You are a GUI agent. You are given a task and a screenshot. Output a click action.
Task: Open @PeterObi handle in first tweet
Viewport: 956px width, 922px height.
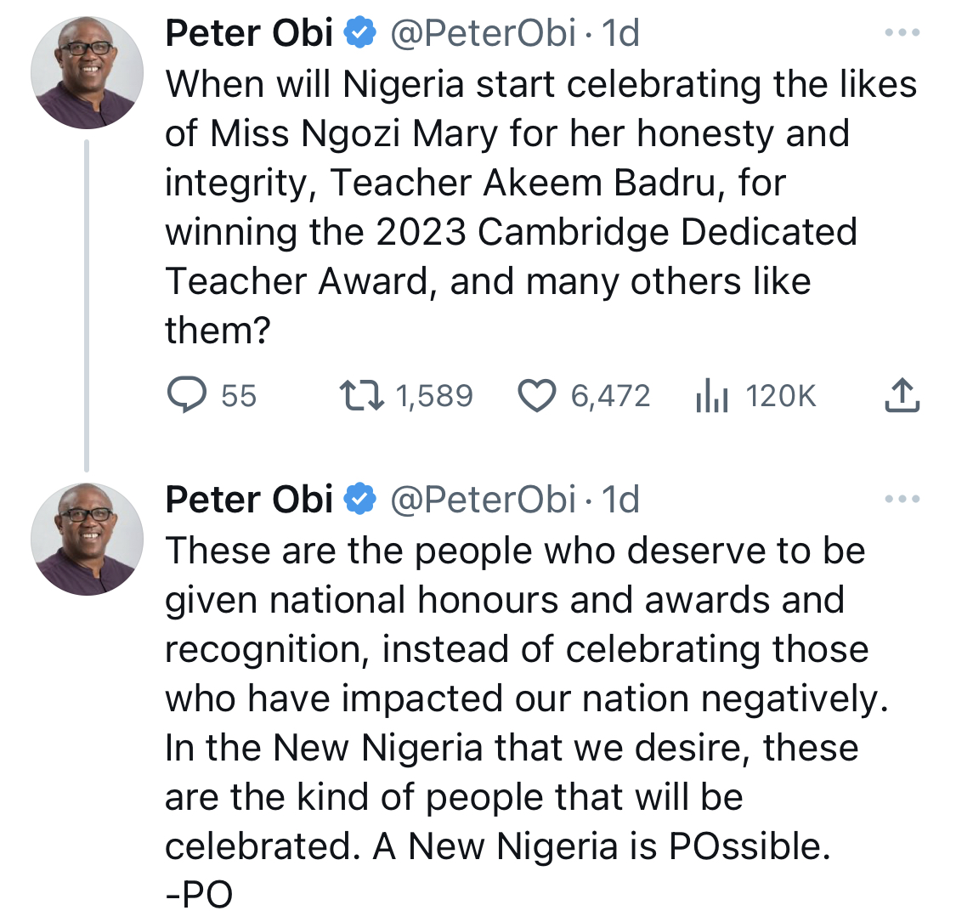(483, 33)
